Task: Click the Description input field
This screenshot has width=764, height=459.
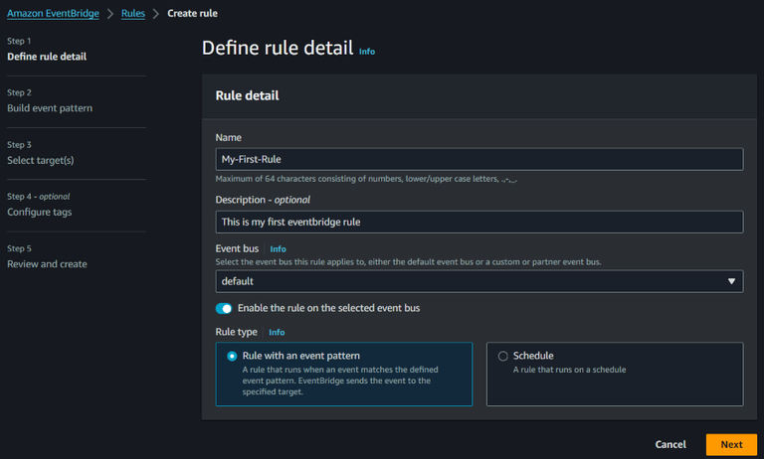Action: pyautogui.click(x=478, y=222)
